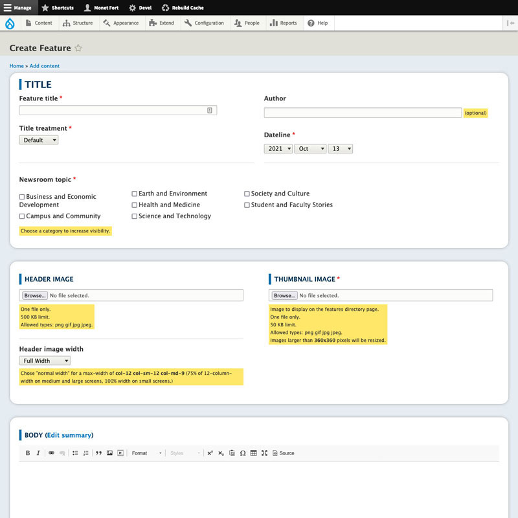Image resolution: width=518 pixels, height=518 pixels.
Task: Open the Appearance admin menu
Action: pyautogui.click(x=121, y=23)
